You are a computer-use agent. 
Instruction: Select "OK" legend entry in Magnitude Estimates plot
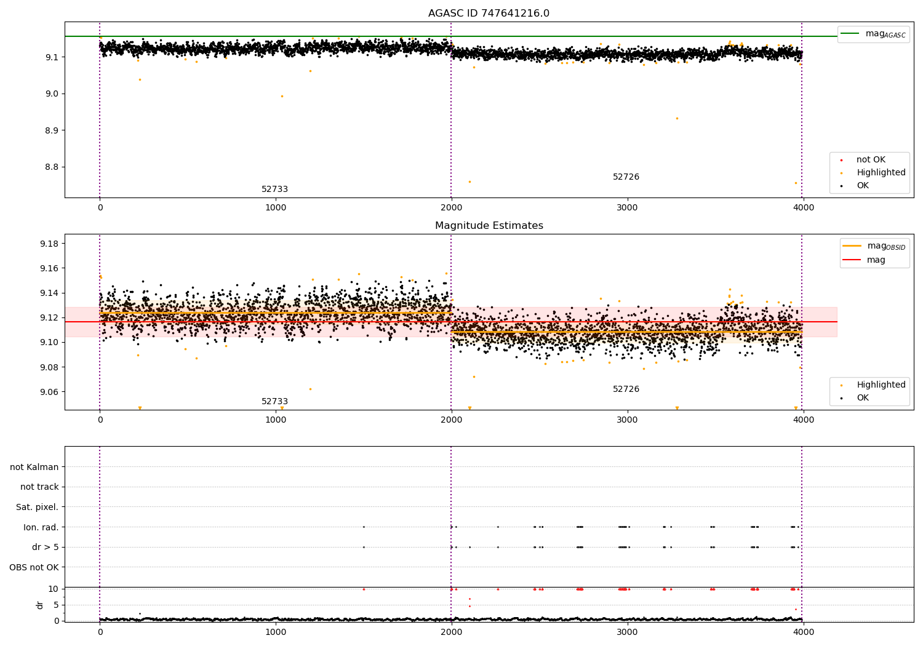(863, 398)
